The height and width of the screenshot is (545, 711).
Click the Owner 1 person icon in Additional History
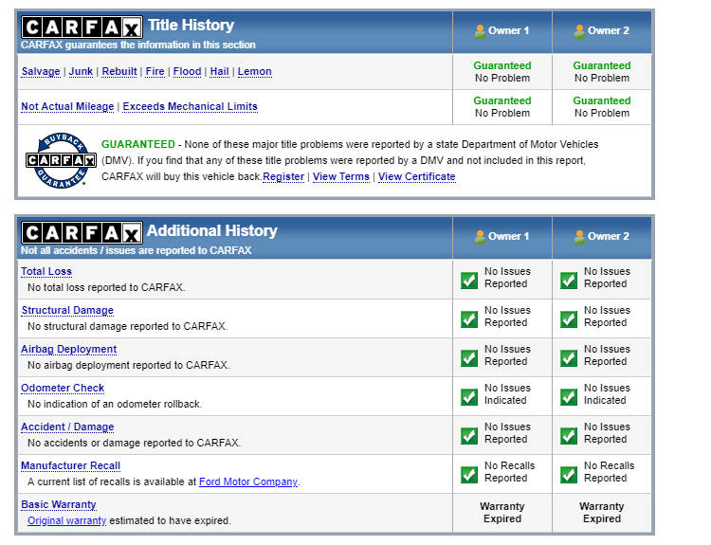coord(480,237)
